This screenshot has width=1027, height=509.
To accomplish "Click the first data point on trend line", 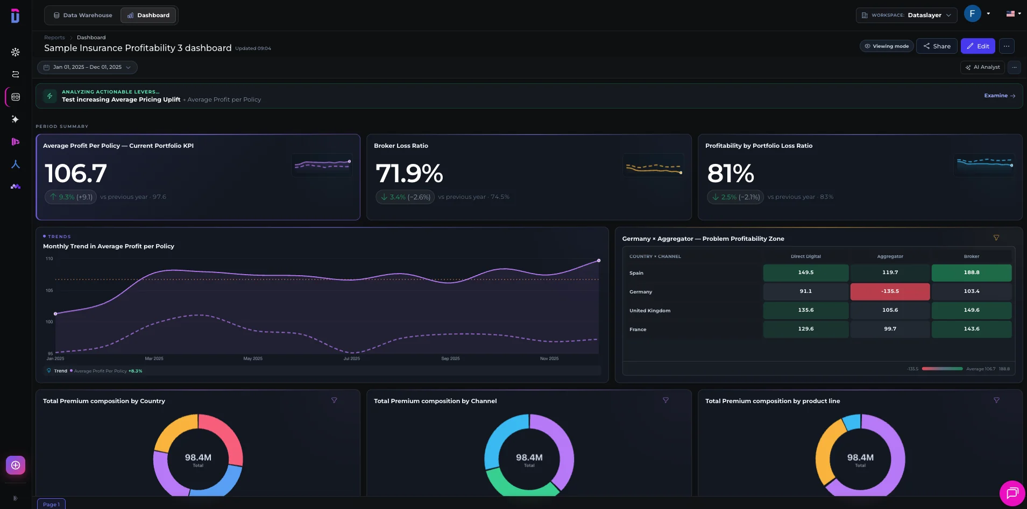I will 55,314.
